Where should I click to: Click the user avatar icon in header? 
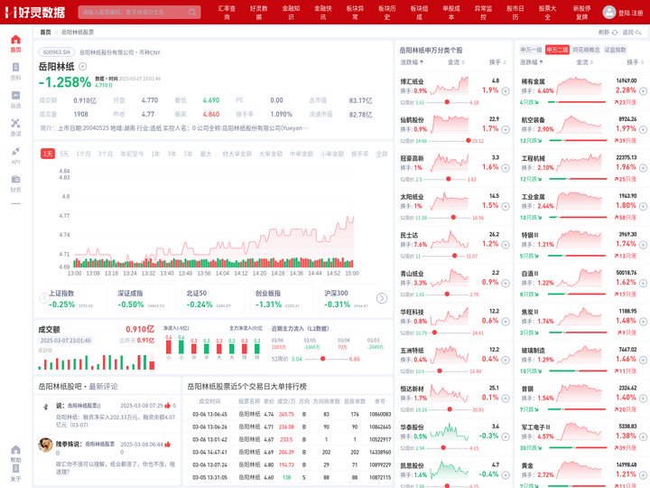pyautogui.click(x=609, y=12)
